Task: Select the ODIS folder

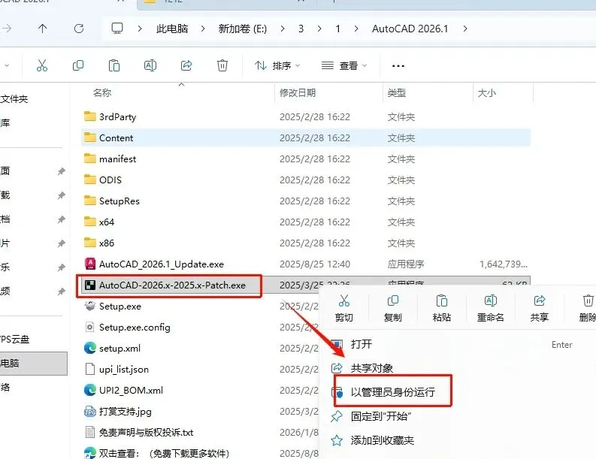Action: pyautogui.click(x=306, y=180)
